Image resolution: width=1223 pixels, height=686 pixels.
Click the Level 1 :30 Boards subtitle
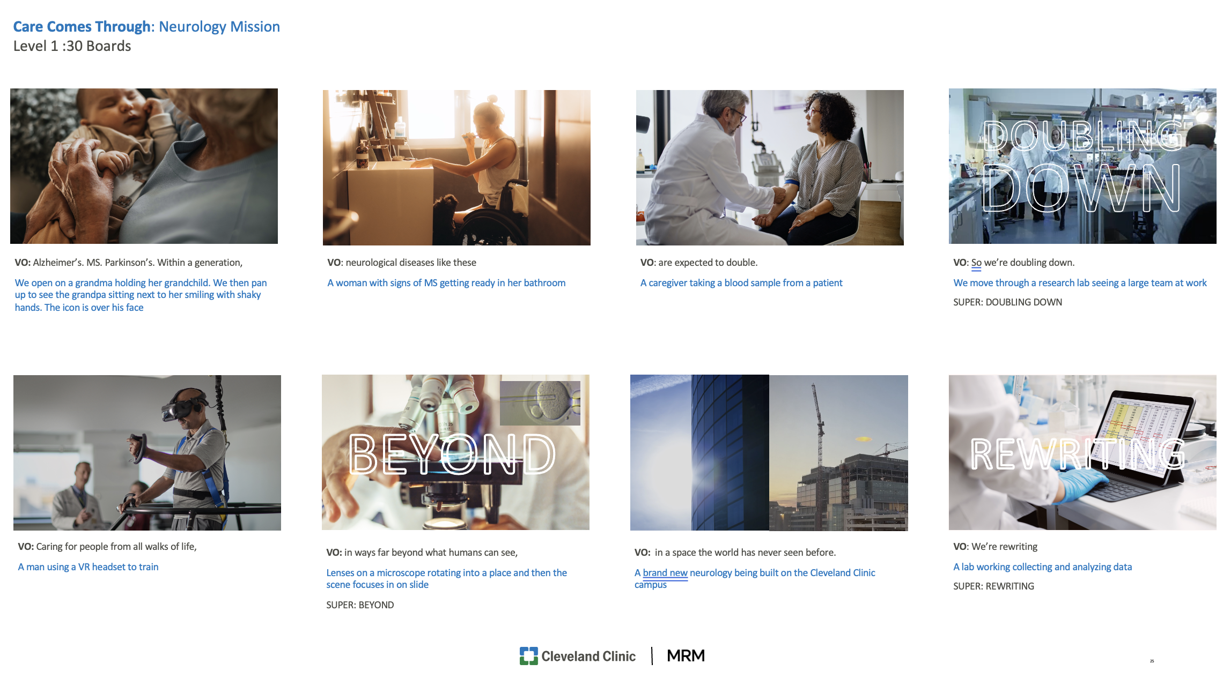(72, 46)
